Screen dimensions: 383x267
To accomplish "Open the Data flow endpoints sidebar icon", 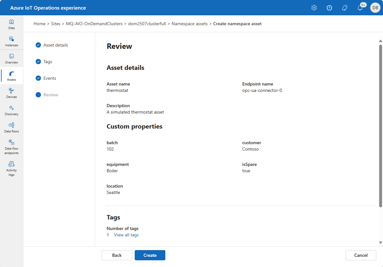I will point(11,147).
